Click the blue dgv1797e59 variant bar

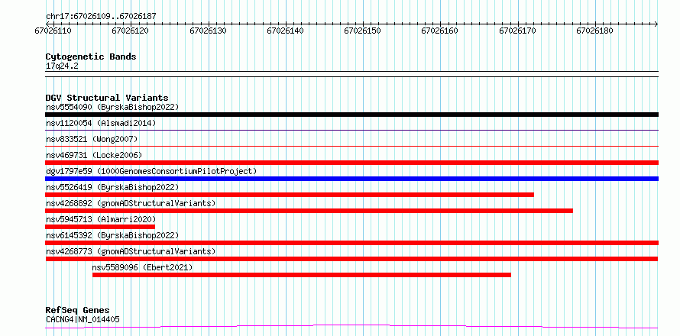coord(351,179)
